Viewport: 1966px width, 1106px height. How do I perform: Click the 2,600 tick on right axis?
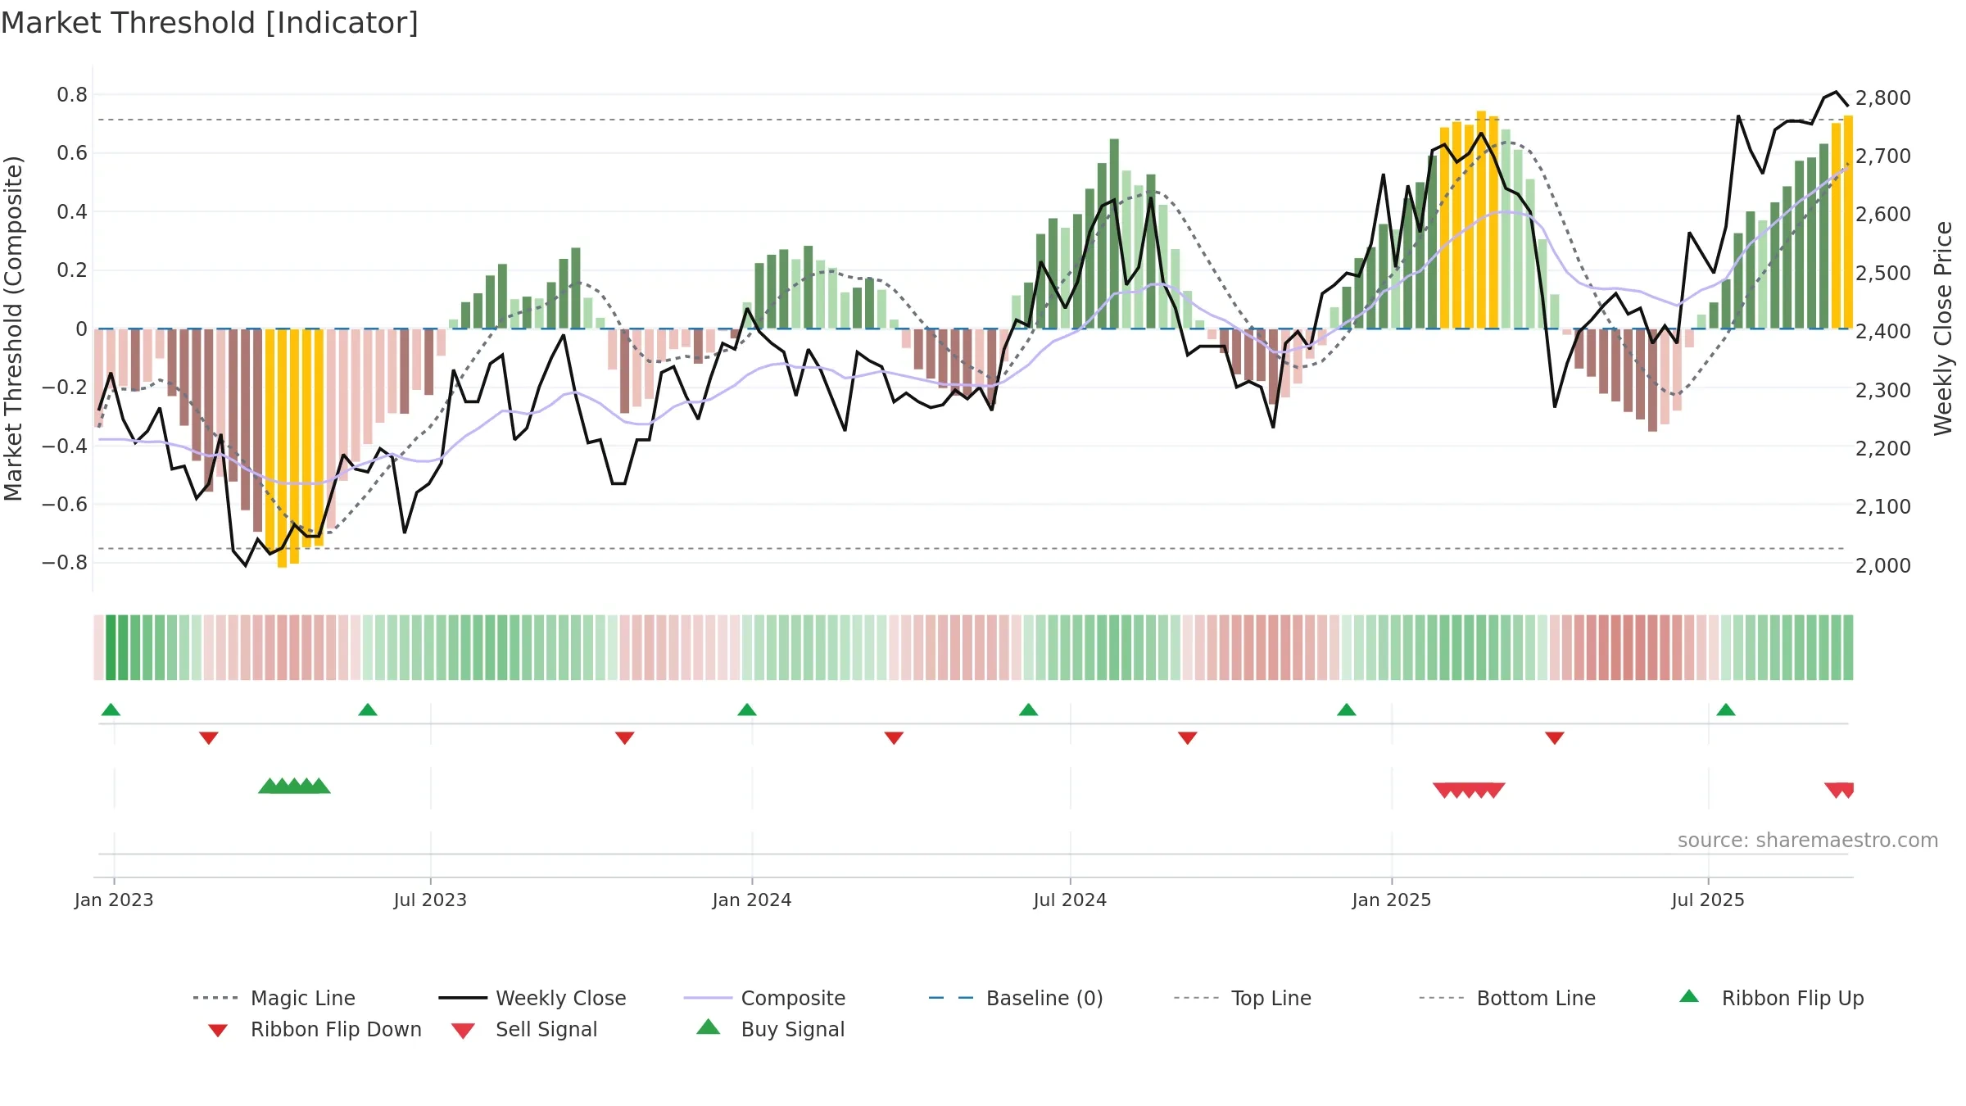tap(1883, 214)
